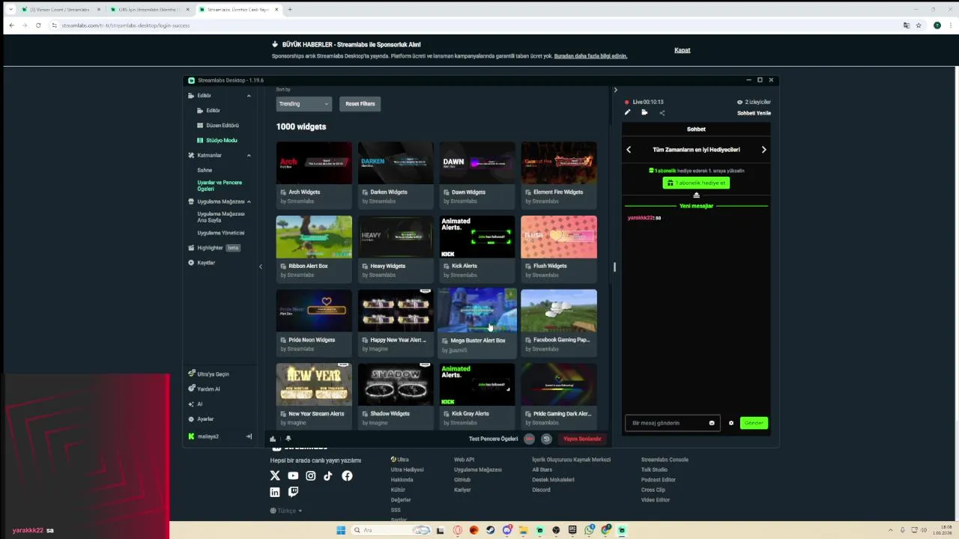Click the Reset Filters button
Viewport: 959px width, 539px height.
pyautogui.click(x=360, y=103)
